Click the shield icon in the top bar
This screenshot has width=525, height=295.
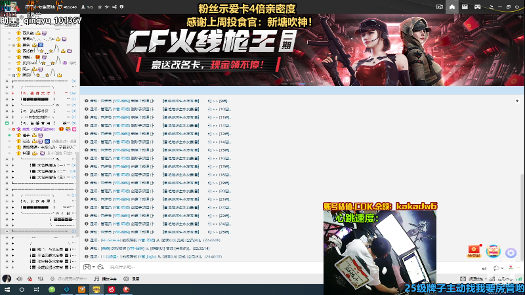point(121,7)
